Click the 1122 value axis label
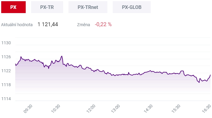Viewport: 212px width, 118px height. 6,71
